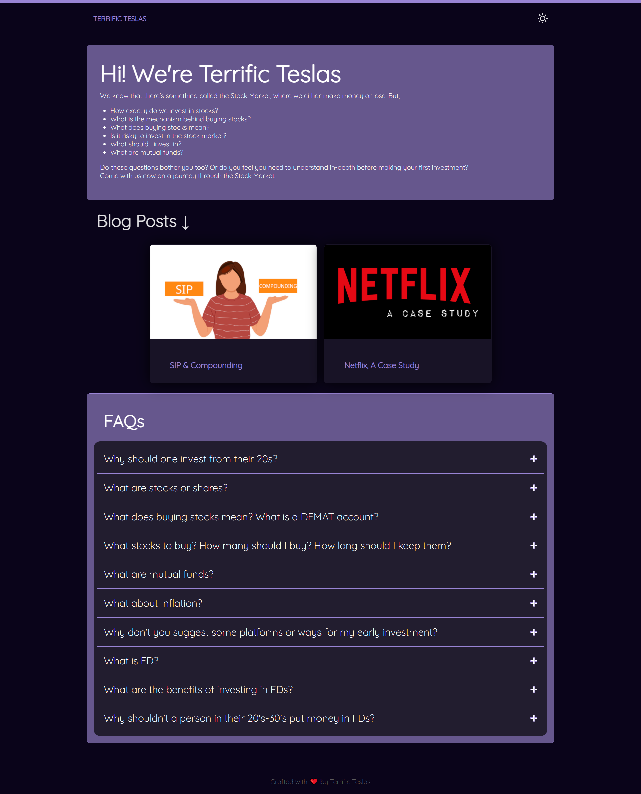
Task: Click the red heart icon in footer
Action: 314,781
